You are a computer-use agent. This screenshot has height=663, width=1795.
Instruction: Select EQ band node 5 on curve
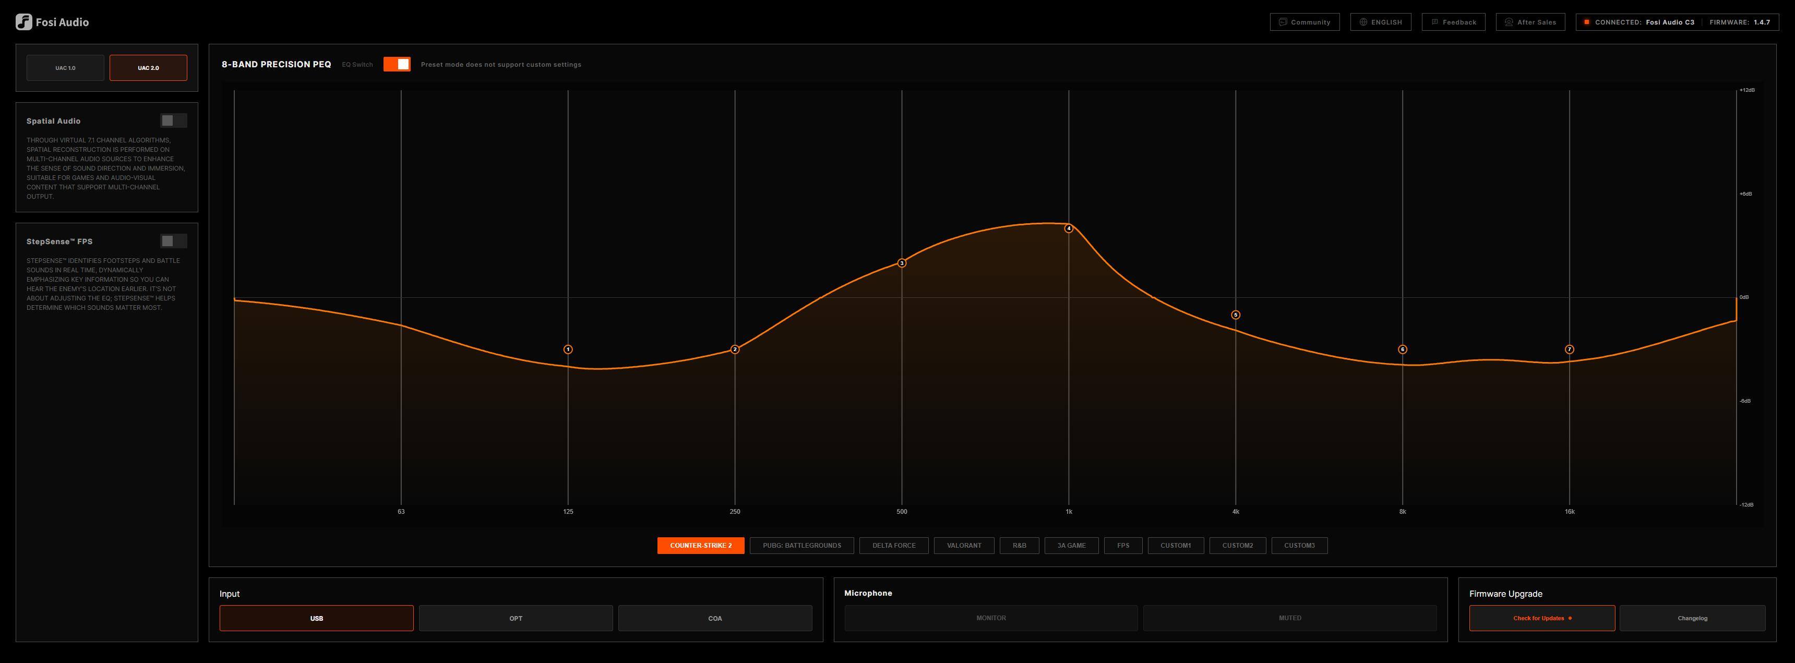click(x=1236, y=315)
